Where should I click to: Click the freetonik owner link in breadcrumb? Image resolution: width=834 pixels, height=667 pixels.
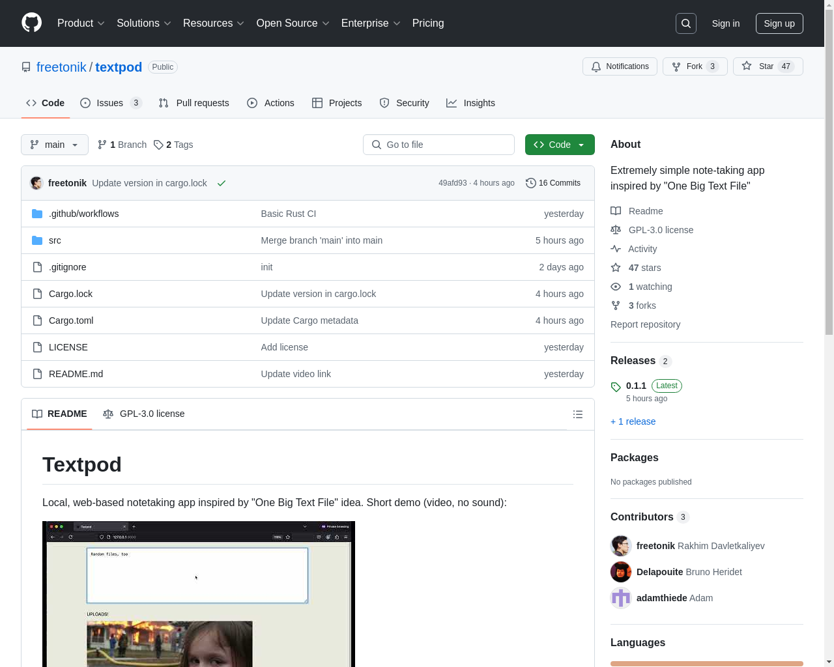point(61,67)
